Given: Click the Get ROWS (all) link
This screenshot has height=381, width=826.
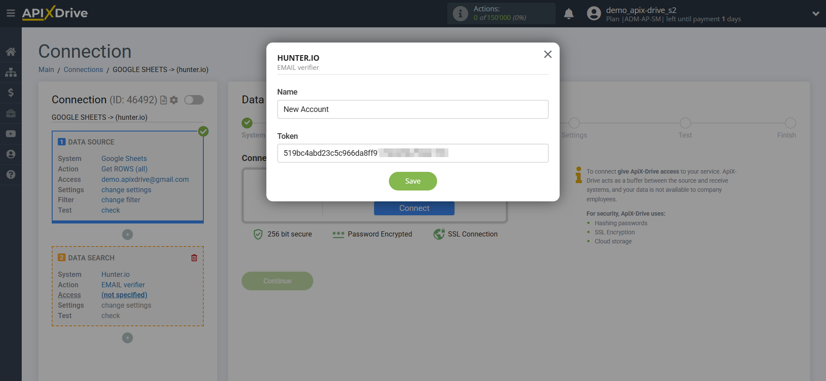Looking at the screenshot, I should (x=125, y=169).
